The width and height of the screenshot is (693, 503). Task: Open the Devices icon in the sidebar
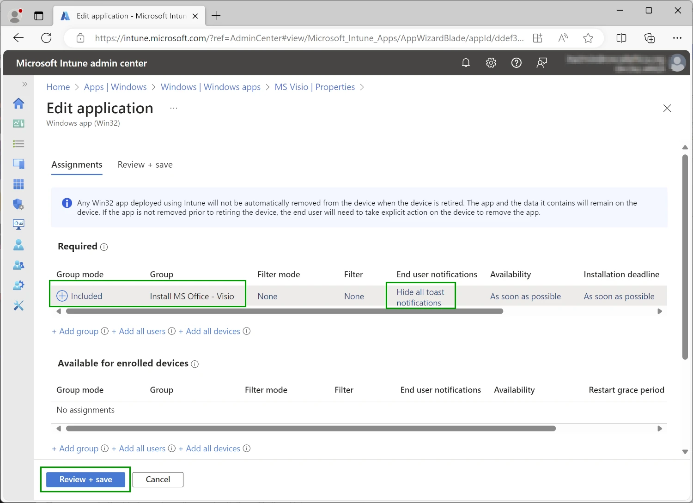pos(18,164)
